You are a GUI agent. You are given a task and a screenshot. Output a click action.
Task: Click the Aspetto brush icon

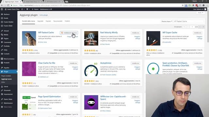tap(2, 68)
